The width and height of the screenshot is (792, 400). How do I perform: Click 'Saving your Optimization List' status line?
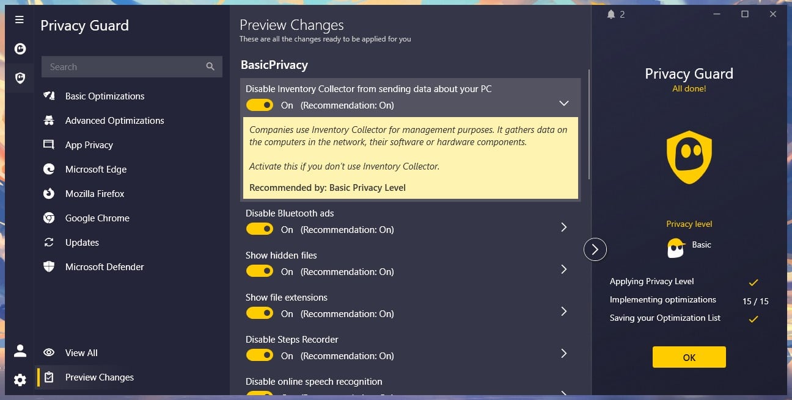click(x=665, y=318)
